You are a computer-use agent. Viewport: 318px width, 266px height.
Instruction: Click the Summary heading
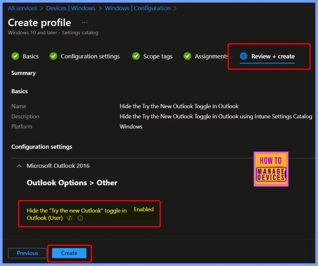(x=23, y=73)
